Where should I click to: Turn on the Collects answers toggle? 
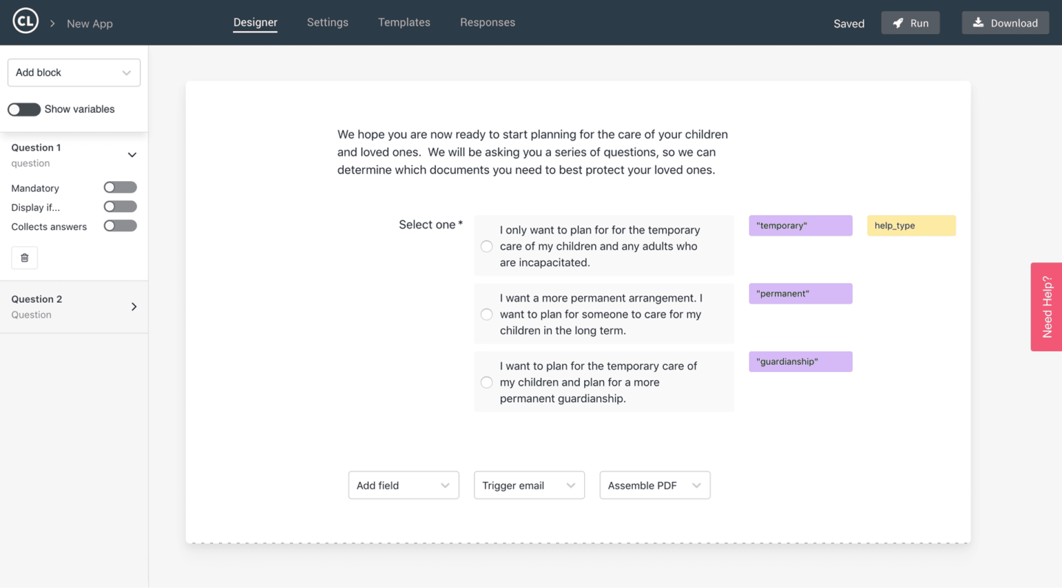pyautogui.click(x=120, y=226)
